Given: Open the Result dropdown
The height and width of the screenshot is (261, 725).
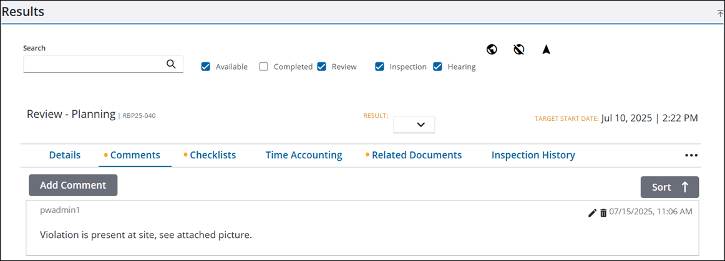Looking at the screenshot, I should tap(414, 125).
